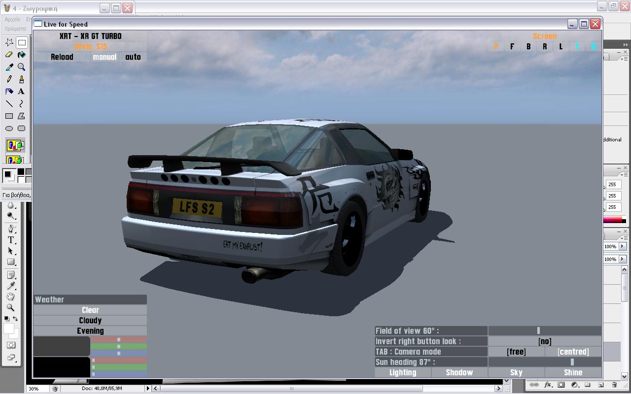Image resolution: width=631 pixels, height=394 pixels.
Task: Choose the Curve tool in Paint
Action: (x=22, y=103)
